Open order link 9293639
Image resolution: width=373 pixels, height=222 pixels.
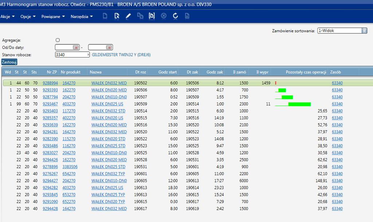click(50, 125)
